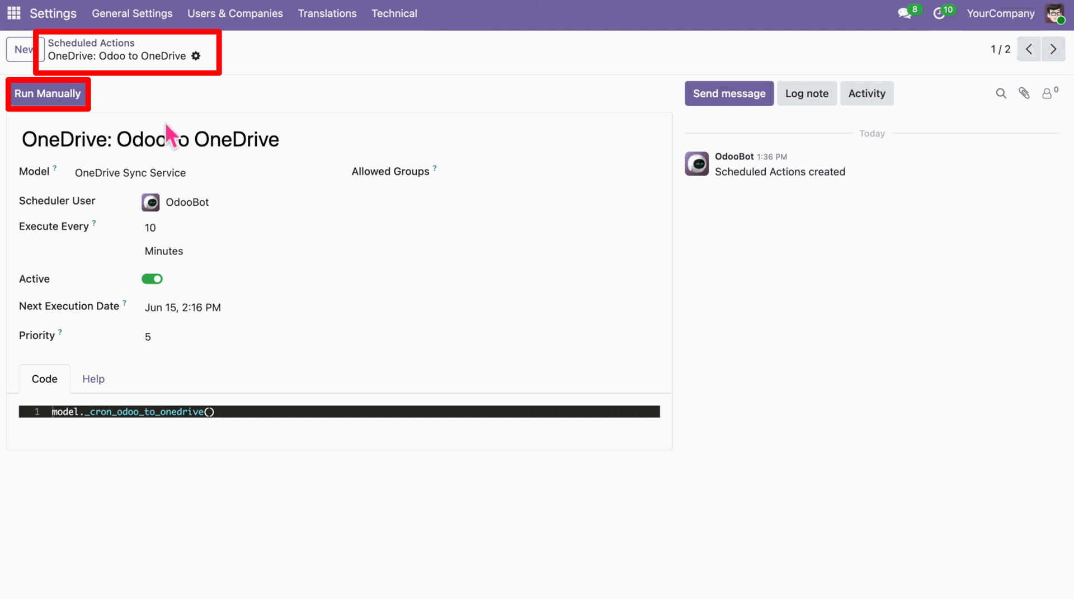This screenshot has width=1074, height=599.
Task: Toggle the Active switch off
Action: (x=152, y=279)
